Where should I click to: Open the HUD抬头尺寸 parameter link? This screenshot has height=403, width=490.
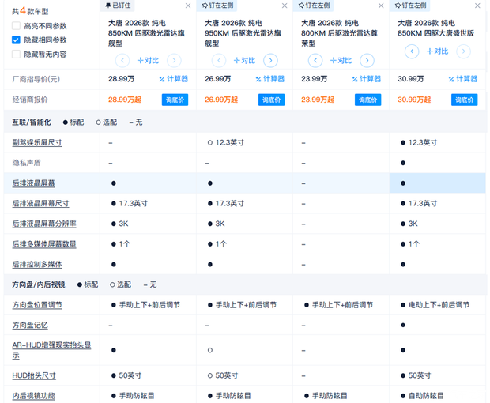point(34,376)
